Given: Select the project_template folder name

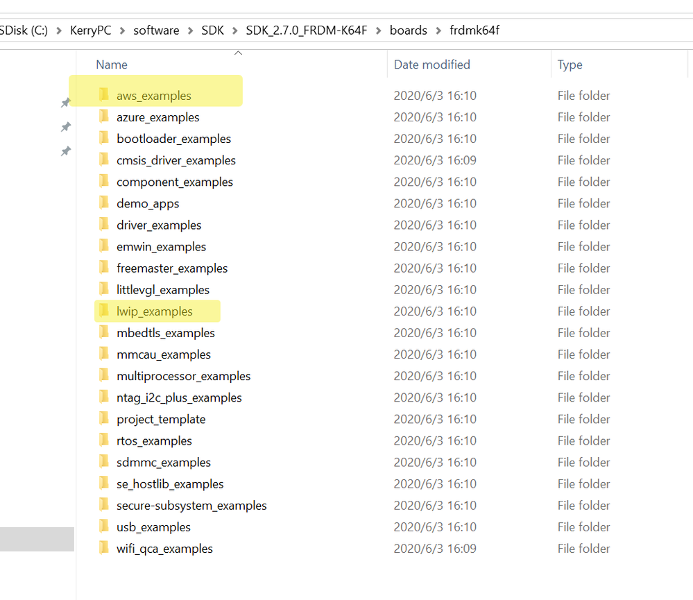Looking at the screenshot, I should coord(161,419).
